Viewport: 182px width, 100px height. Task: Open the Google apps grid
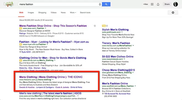[152, 4]
